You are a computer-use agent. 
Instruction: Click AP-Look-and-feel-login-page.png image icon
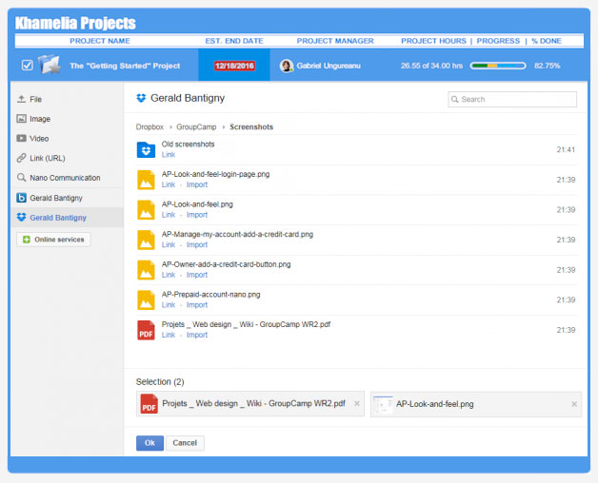point(146,180)
